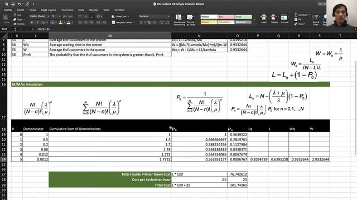Expand the AutoSum dropdown arrow

pyautogui.click(x=309, y=15)
